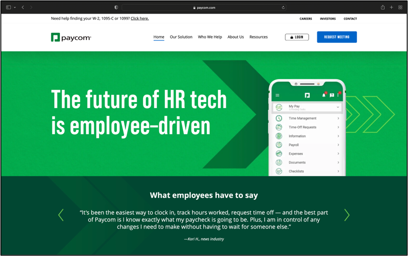
Task: Open the Safari share icon
Action: (383, 7)
